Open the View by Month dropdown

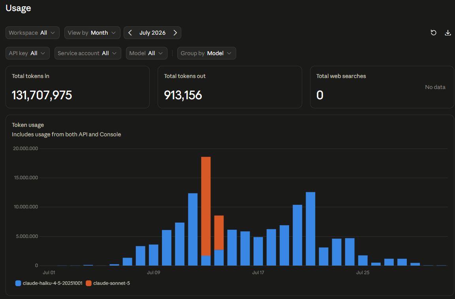tap(92, 33)
